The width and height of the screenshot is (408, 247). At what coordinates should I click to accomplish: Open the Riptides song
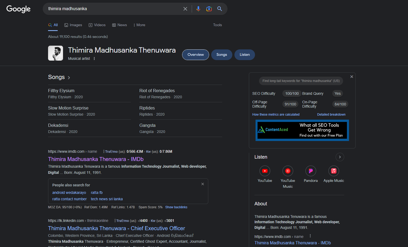pyautogui.click(x=147, y=108)
